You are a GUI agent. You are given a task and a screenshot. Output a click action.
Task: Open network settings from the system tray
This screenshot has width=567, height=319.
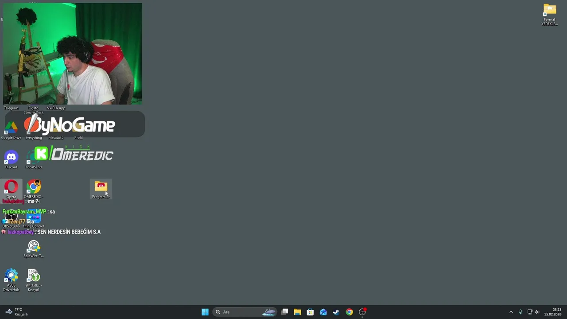(530, 312)
